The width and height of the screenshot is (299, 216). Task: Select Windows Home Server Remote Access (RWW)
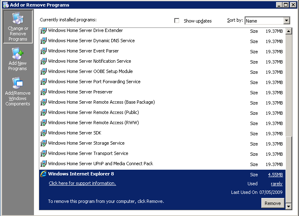162,123
